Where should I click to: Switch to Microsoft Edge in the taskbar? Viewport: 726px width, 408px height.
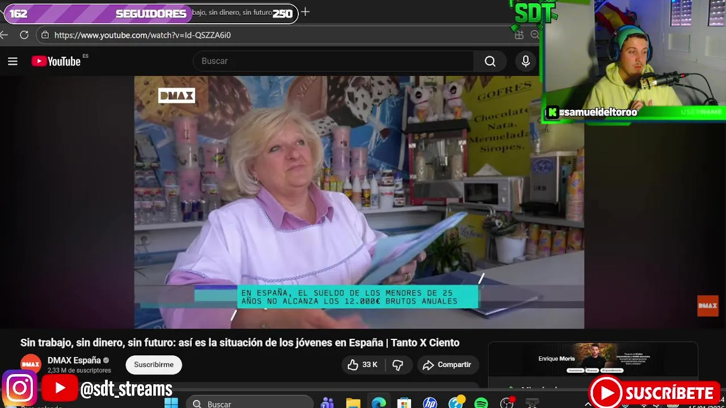378,403
